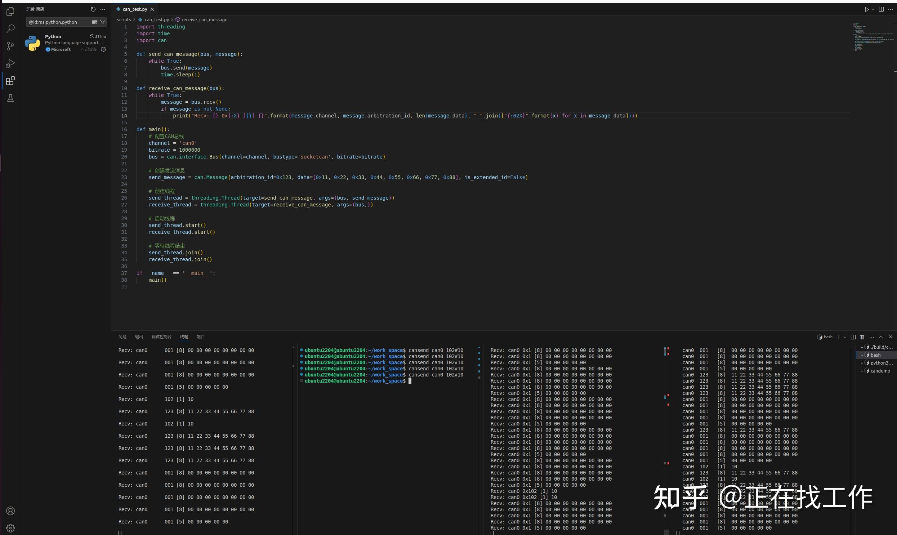Open the Run and Debug sidebar icon
This screenshot has width=897, height=535.
click(10, 63)
